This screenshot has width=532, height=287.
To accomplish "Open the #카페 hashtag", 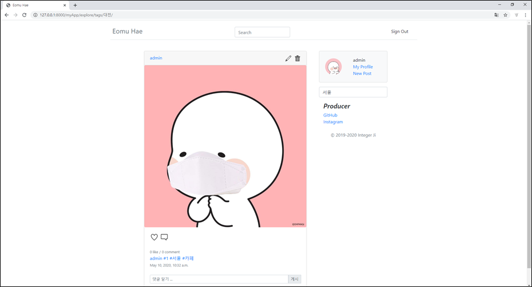I will point(188,258).
